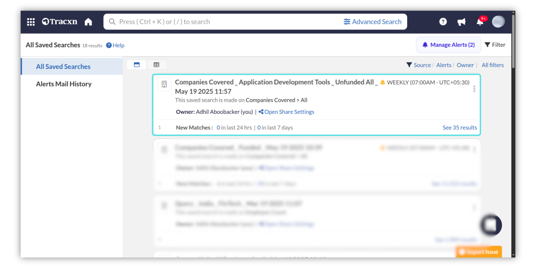The image size is (536, 268).
Task: Open the apps grid menu icon
Action: 31,22
